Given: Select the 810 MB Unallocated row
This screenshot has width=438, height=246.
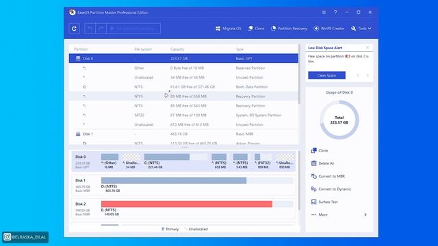Looking at the screenshot, I should coord(183,124).
